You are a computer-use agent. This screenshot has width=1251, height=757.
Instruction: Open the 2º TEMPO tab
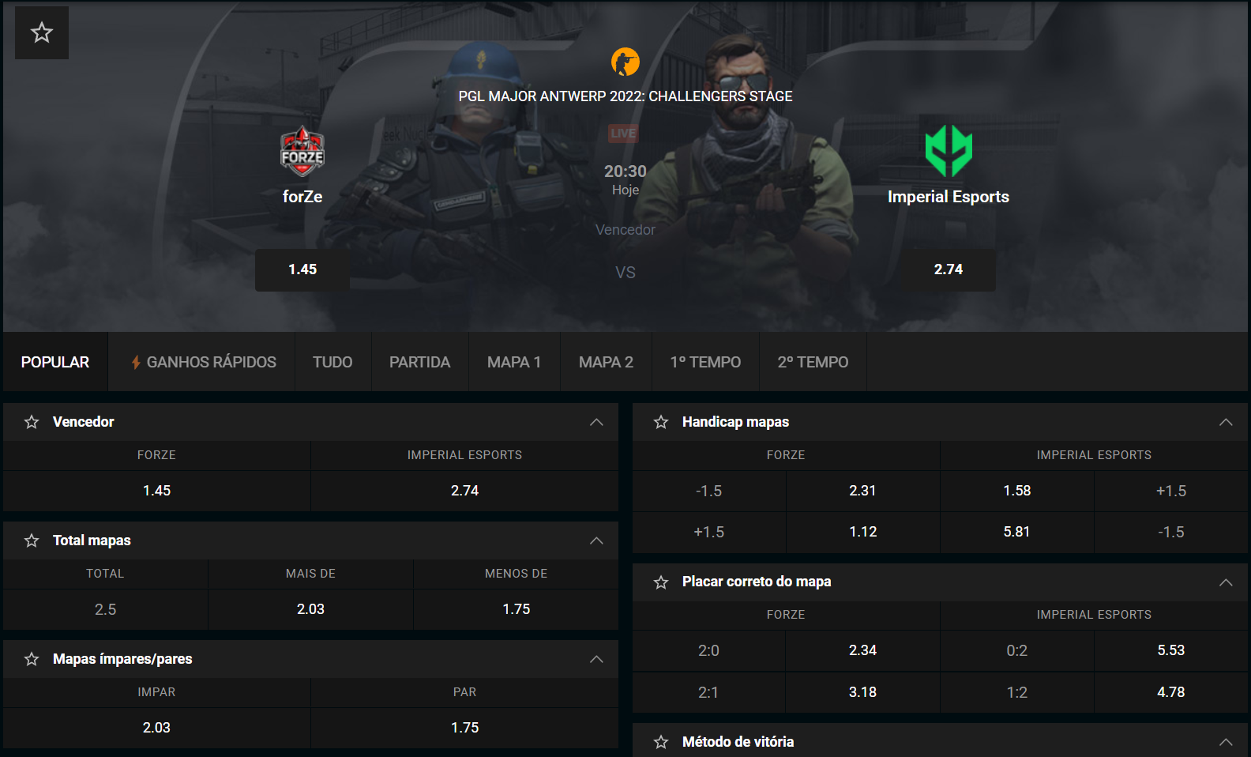coord(813,362)
